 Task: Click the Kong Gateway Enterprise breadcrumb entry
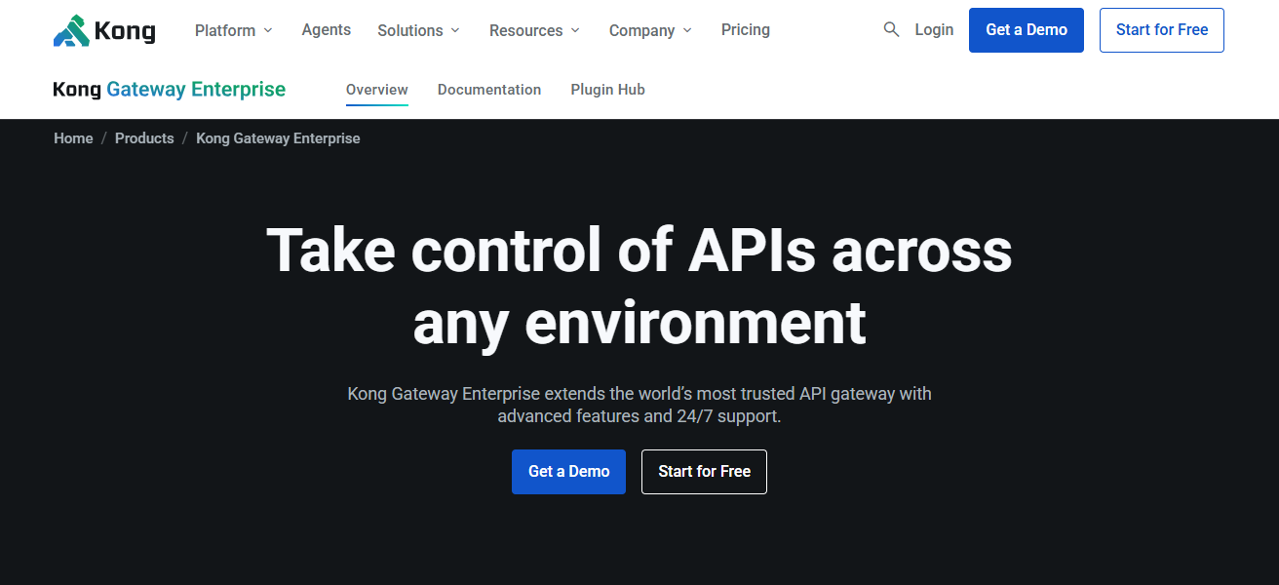point(277,137)
